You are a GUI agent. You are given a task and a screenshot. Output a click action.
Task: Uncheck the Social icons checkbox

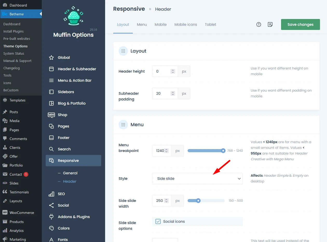158,221
